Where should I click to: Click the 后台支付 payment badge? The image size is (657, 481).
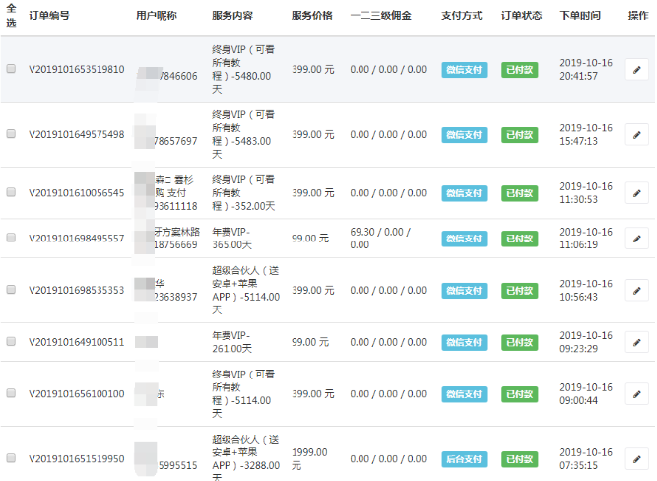pos(464,459)
